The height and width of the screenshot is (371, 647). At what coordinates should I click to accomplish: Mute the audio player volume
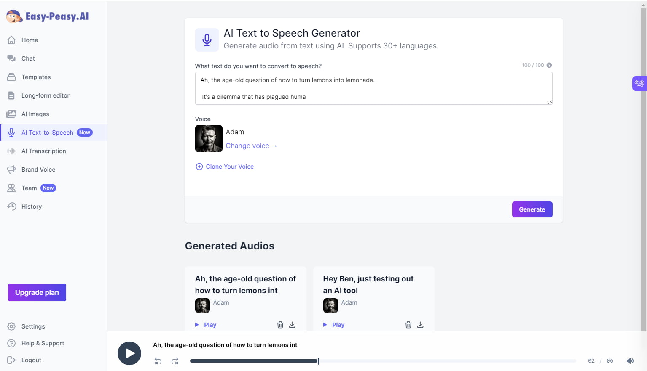pyautogui.click(x=630, y=361)
